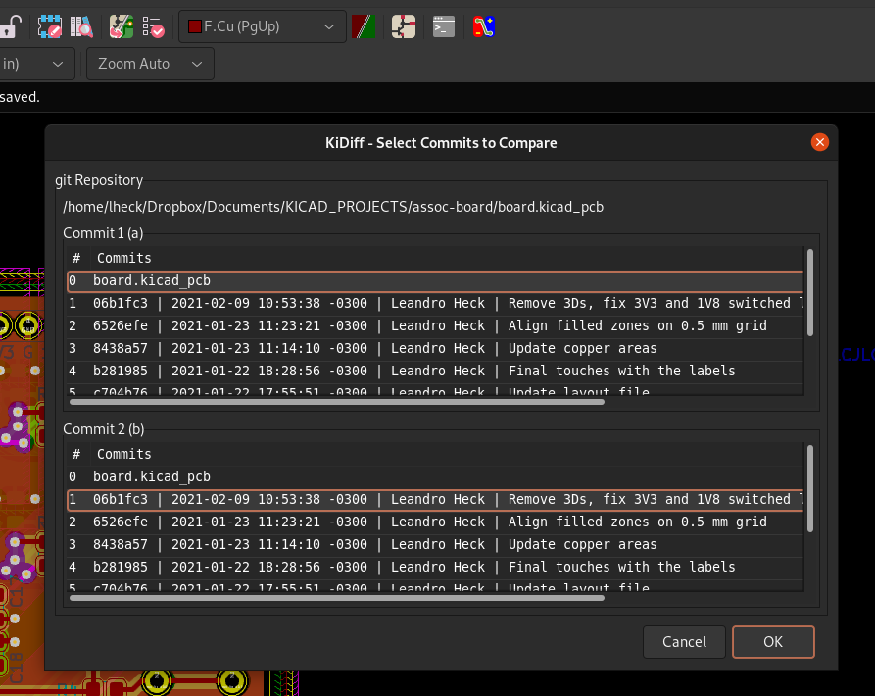Select commit 6526efe in Commit 1 list
This screenshot has height=696, width=875.
(x=435, y=325)
